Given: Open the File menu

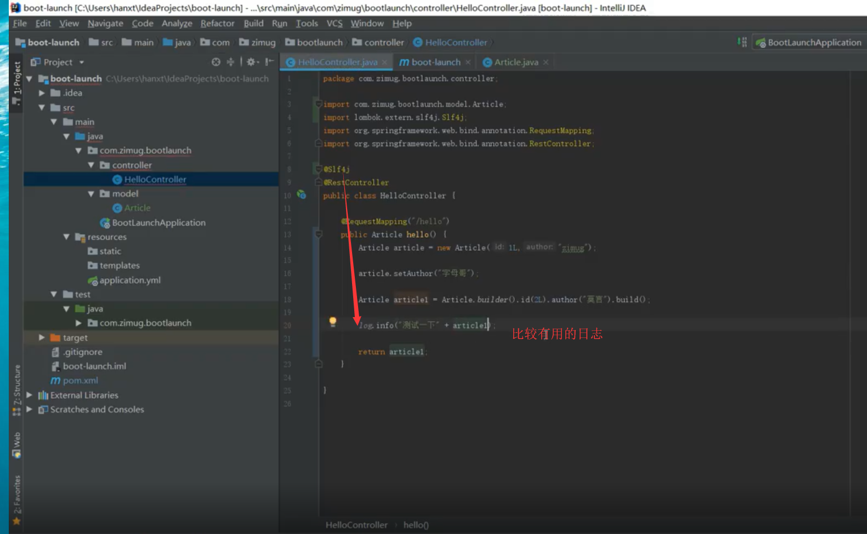Looking at the screenshot, I should pyautogui.click(x=20, y=23).
